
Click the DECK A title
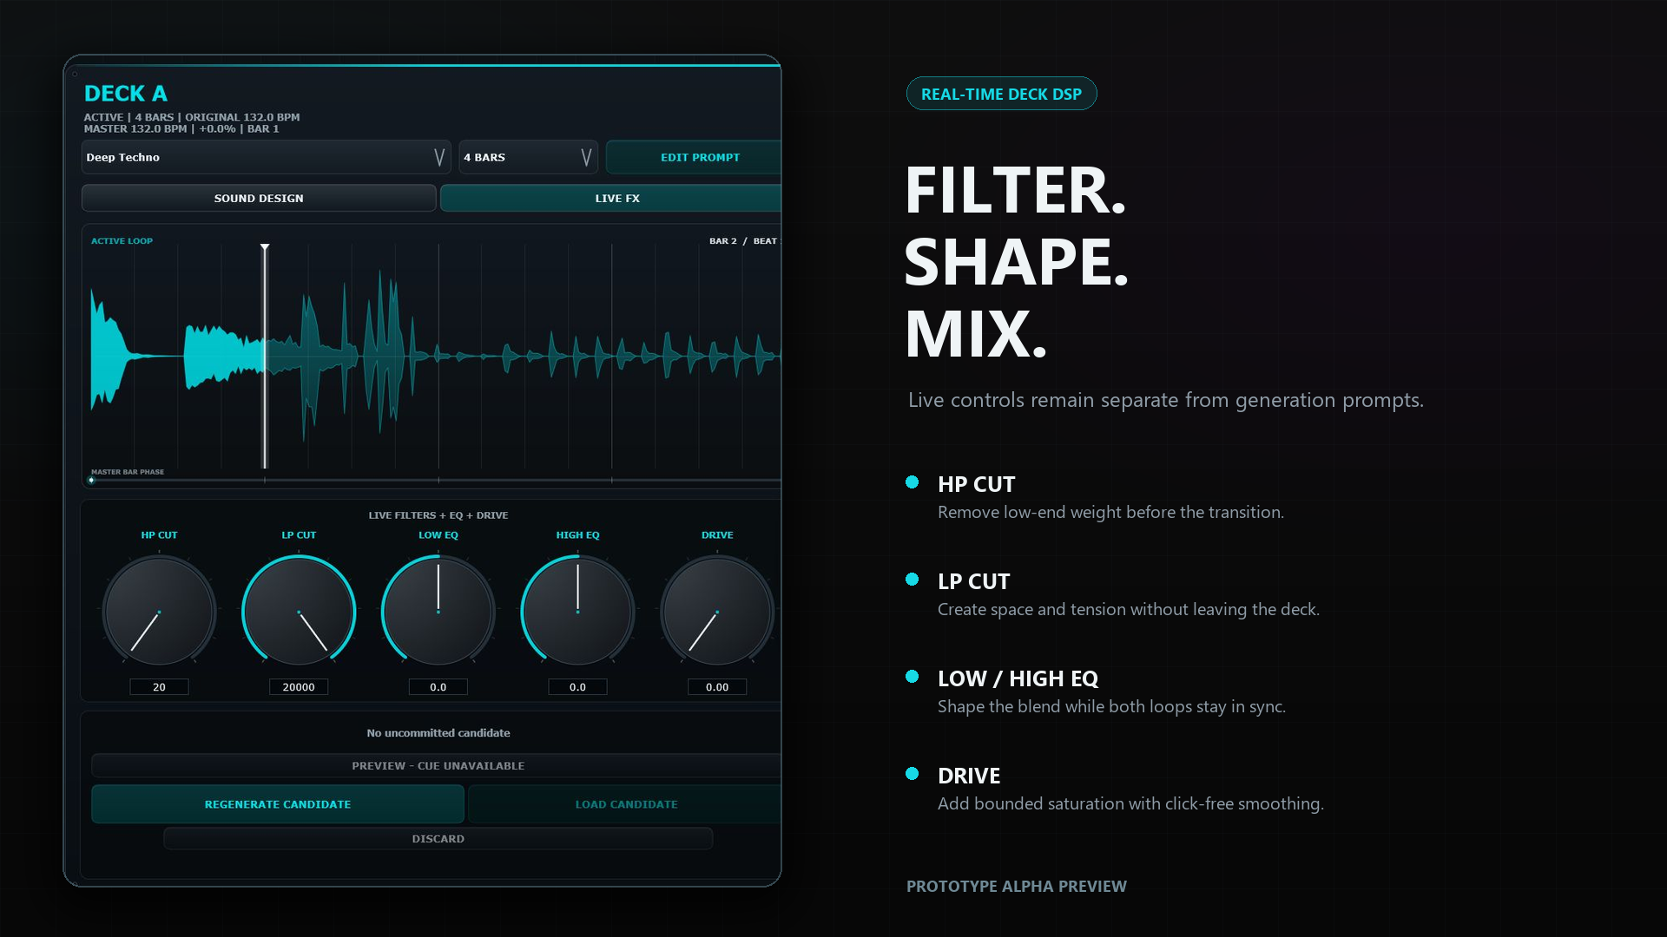coord(126,94)
